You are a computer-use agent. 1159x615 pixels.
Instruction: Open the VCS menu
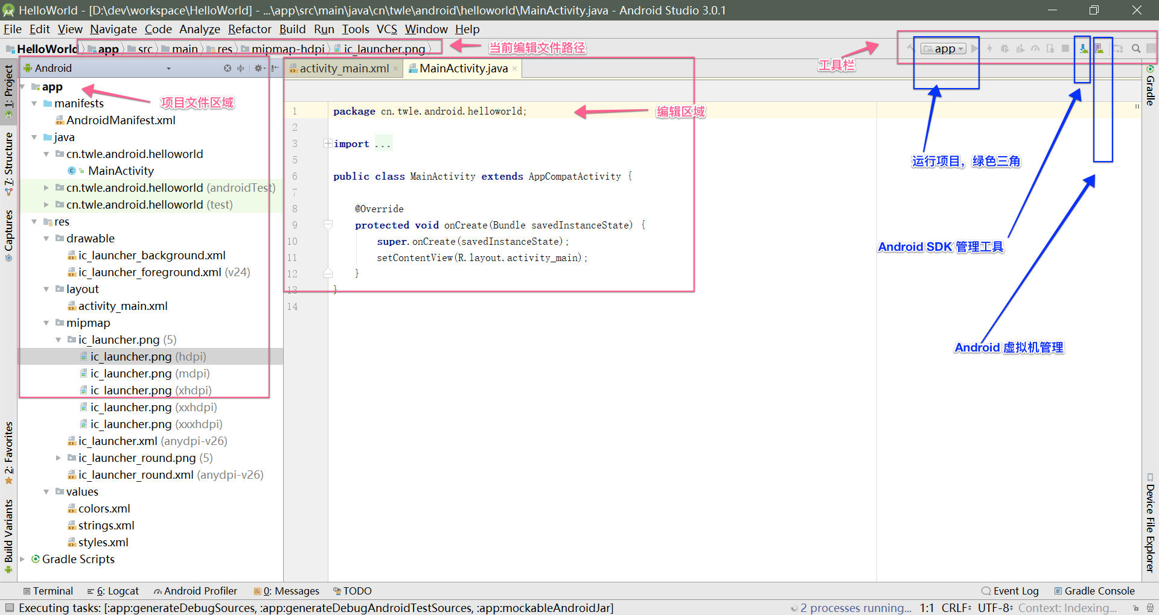click(387, 29)
